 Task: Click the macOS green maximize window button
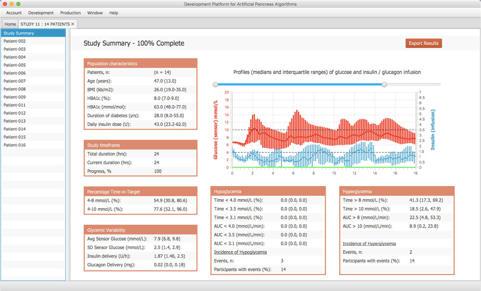[18, 4]
